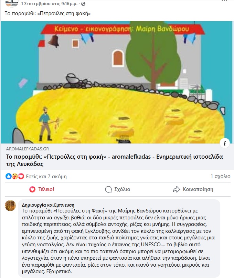Open the fairy tale illustration preview image

point(117,82)
